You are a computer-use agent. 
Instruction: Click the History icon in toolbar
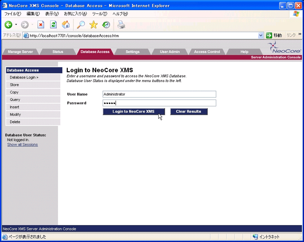coord(106,24)
